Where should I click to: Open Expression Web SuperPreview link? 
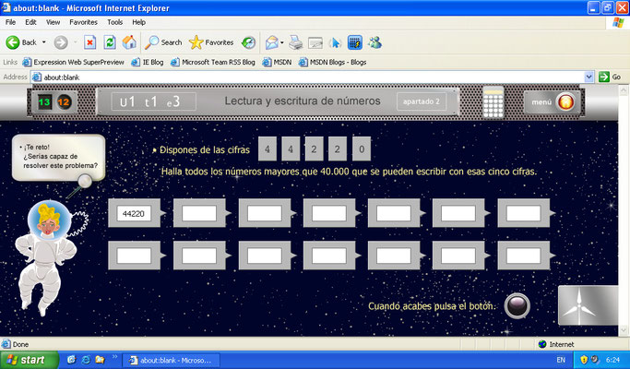pyautogui.click(x=74, y=62)
